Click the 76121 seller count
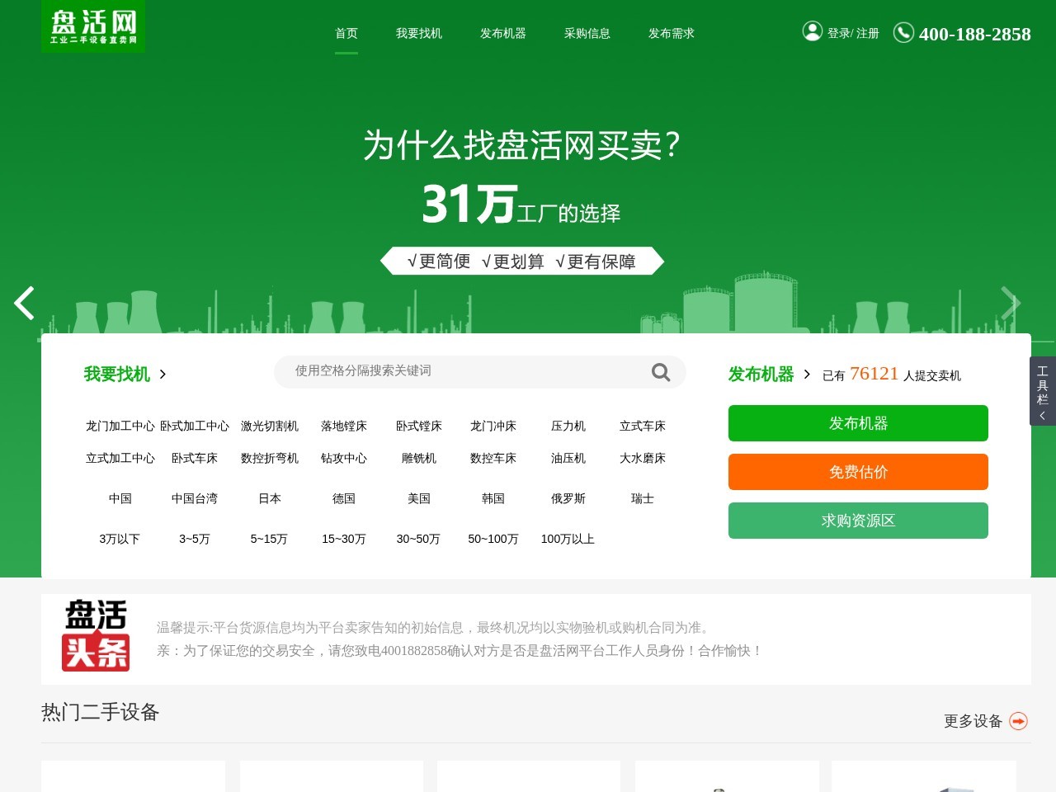This screenshot has width=1056, height=792. click(x=874, y=374)
